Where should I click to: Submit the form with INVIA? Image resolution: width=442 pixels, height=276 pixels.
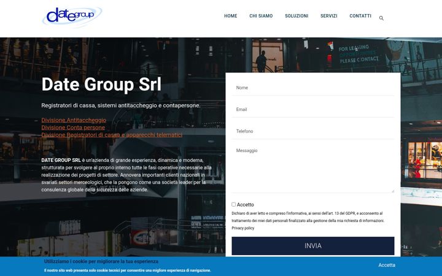(313, 246)
